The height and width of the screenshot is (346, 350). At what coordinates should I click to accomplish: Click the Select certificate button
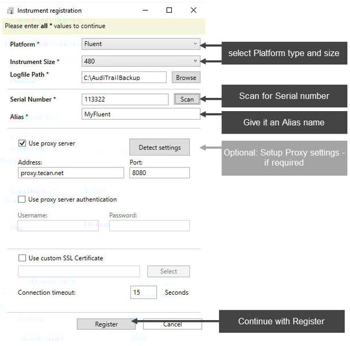point(168,271)
